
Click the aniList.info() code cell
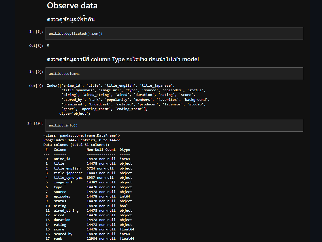[174, 125]
